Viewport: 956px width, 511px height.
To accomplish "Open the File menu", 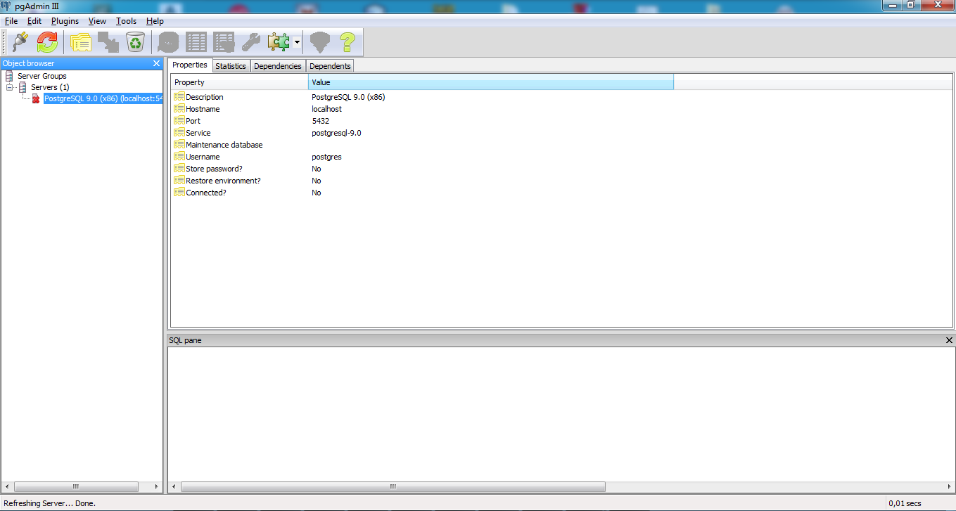I will point(11,21).
